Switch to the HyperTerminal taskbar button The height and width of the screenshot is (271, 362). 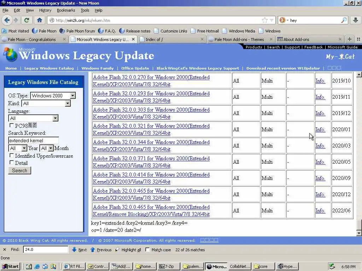pyautogui.click(x=287, y=266)
